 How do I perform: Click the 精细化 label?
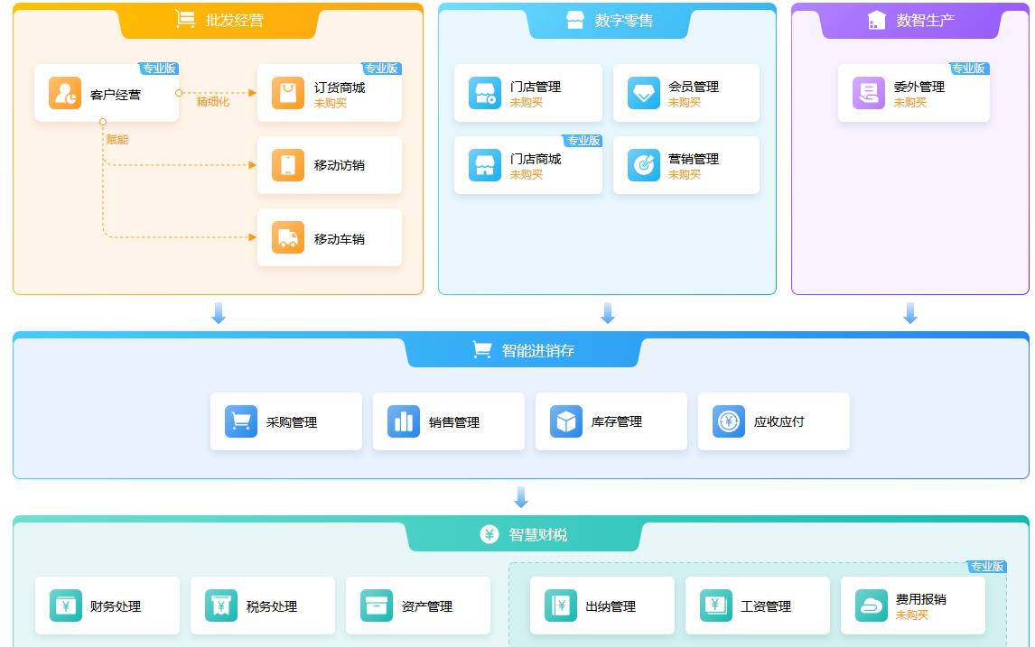pos(212,102)
